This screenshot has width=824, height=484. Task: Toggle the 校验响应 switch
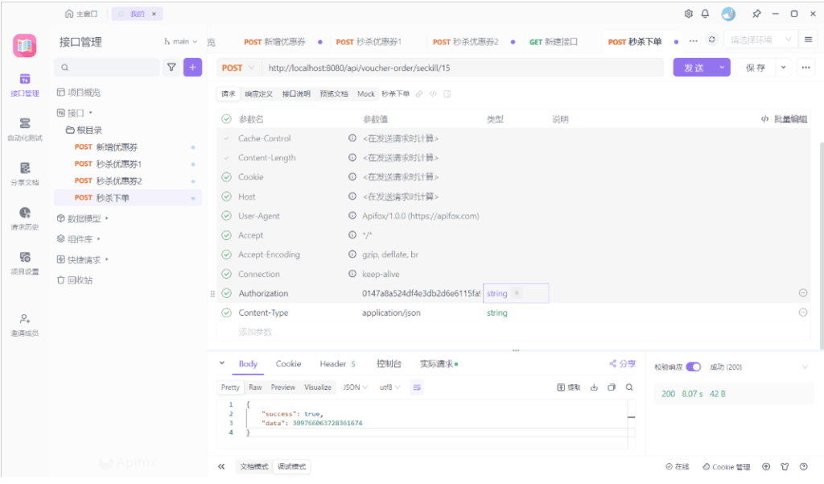[693, 367]
